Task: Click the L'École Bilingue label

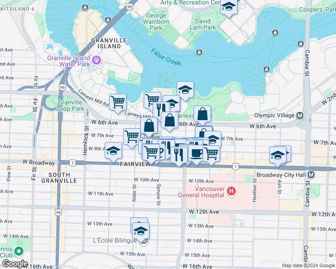Action: 115,240
